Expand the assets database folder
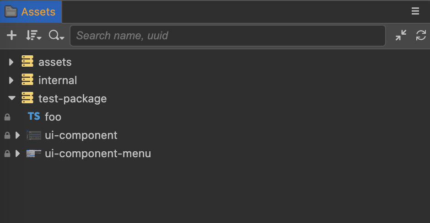 pyautogui.click(x=12, y=62)
